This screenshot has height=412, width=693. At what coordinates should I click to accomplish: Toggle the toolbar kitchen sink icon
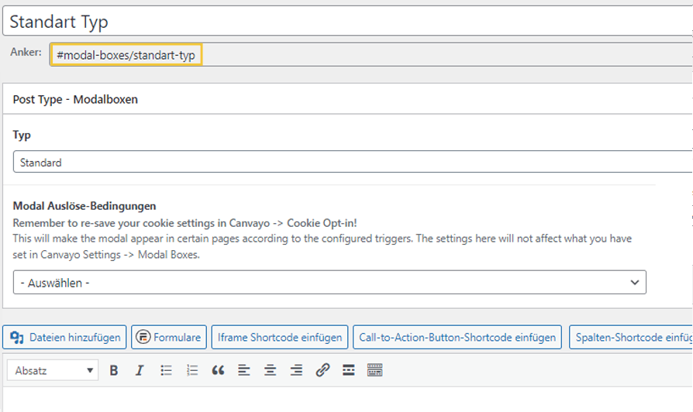pos(374,370)
